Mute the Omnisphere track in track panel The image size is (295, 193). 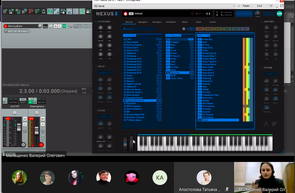[x=56, y=26]
